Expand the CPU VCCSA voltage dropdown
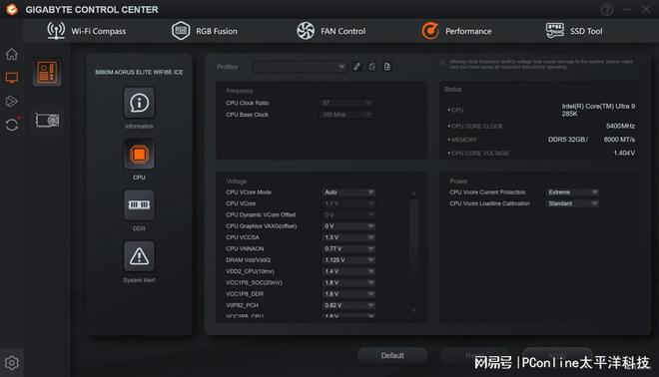 click(348, 237)
